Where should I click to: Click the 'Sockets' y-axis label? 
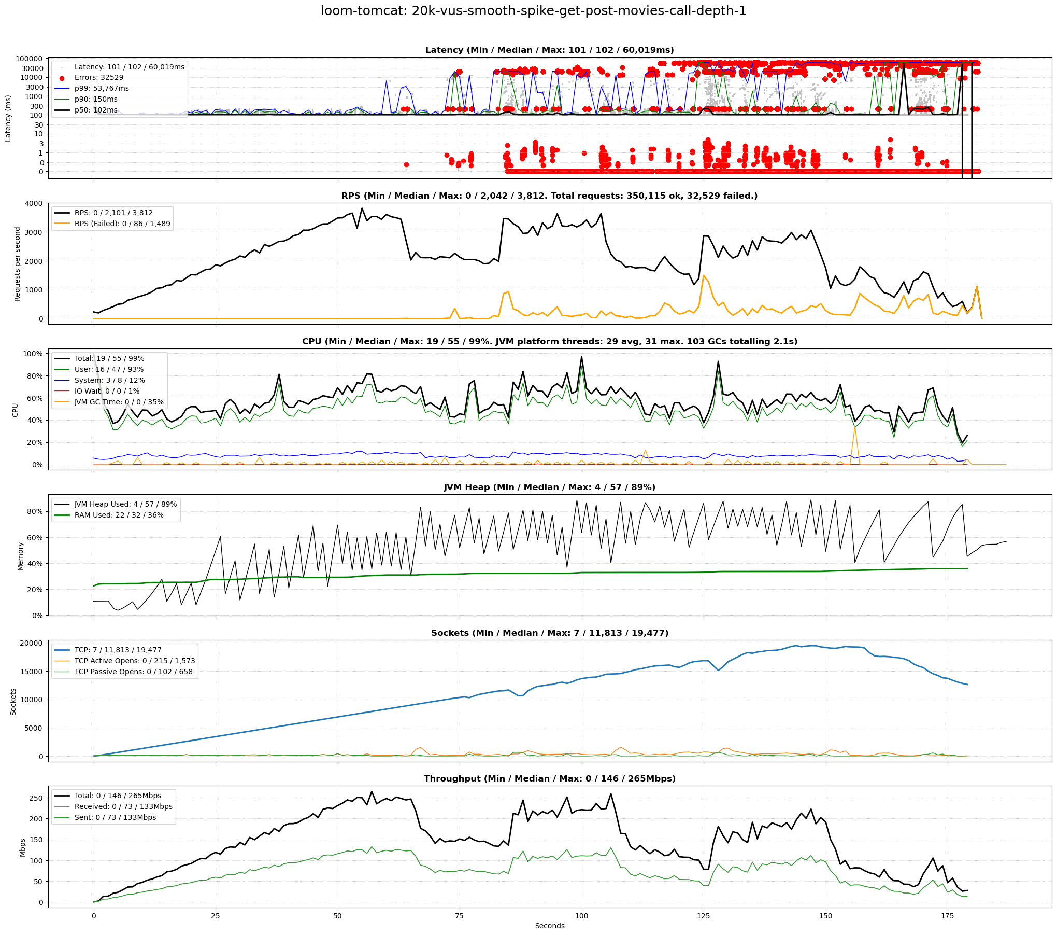tap(13, 702)
